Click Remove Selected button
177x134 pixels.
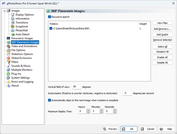163,40
